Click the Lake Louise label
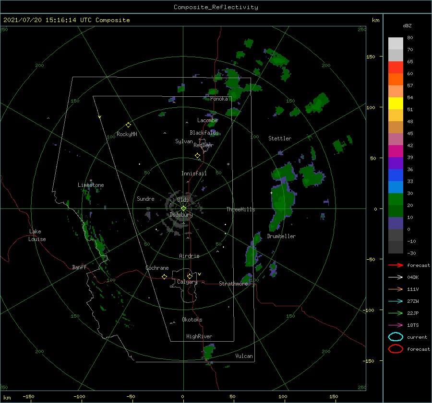 point(37,235)
